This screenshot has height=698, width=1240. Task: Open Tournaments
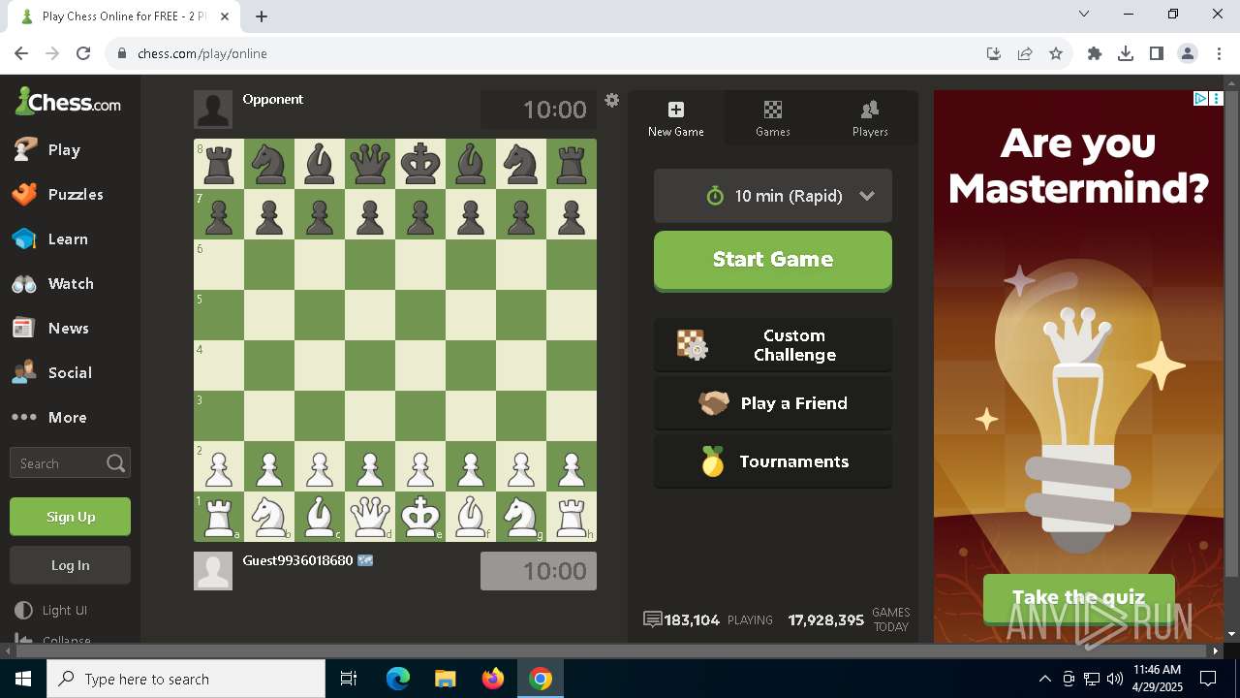(x=773, y=461)
